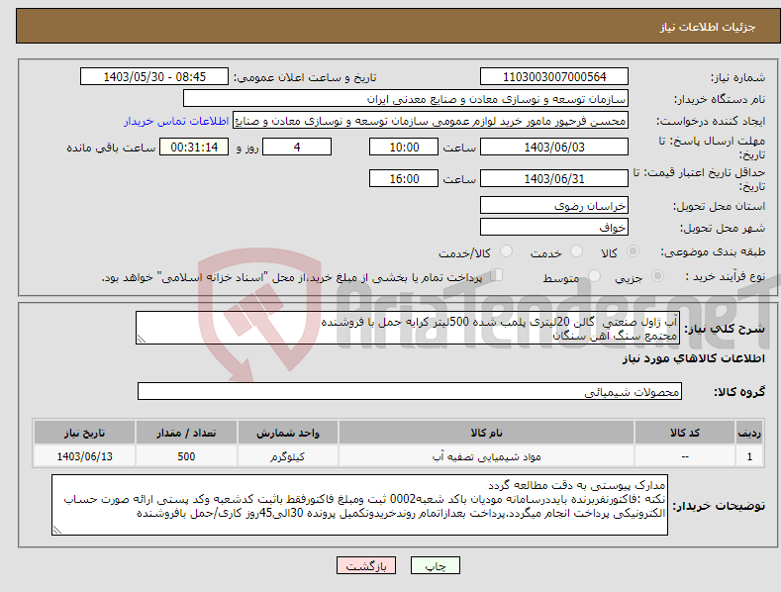Click the اطلاعات کالاهای مورد نیاز heading
781x592 pixels.
(693, 358)
